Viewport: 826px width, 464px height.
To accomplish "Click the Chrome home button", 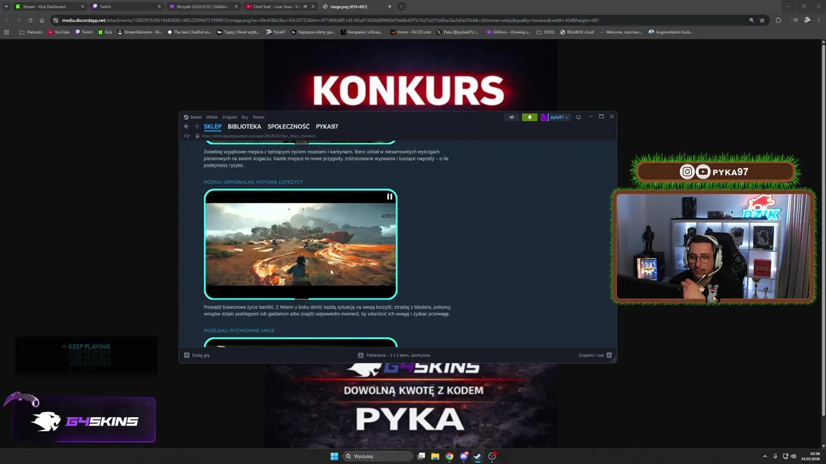I will (x=42, y=20).
